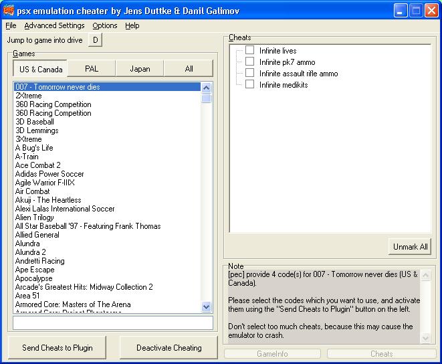The width and height of the screenshot is (442, 364).
Task: Show the All games tab
Action: click(189, 68)
